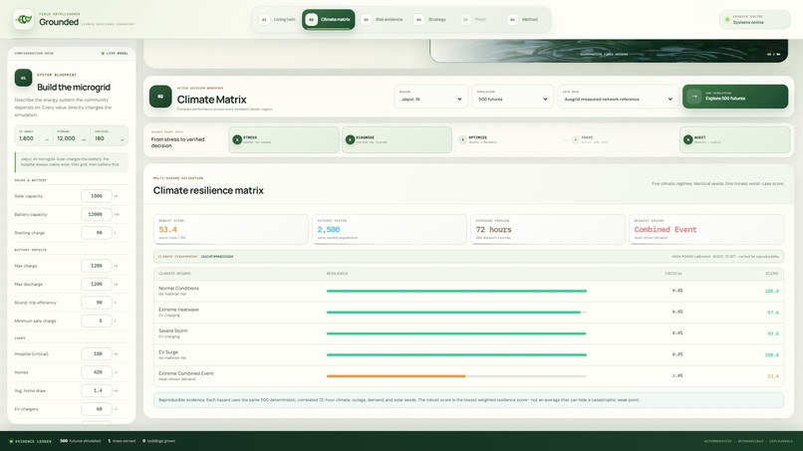The width and height of the screenshot is (803, 451).
Task: Click the Severe Storm resilience bar
Action: (456, 334)
